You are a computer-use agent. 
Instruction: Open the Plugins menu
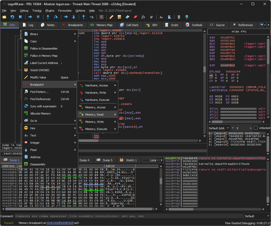tap(50, 11)
